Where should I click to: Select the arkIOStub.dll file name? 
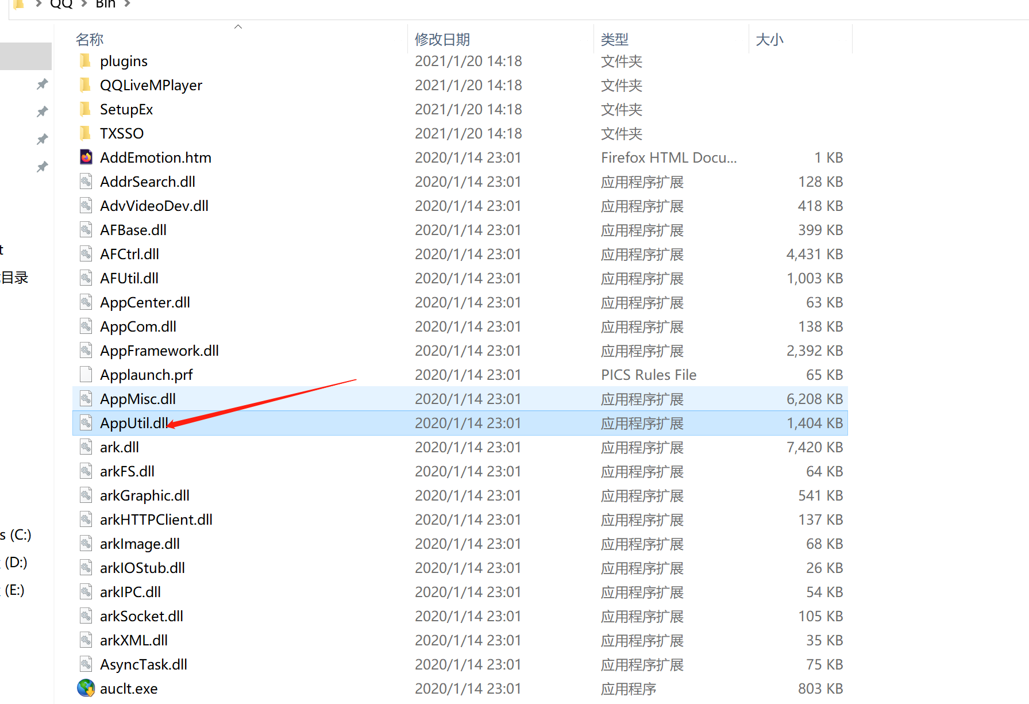pos(142,568)
